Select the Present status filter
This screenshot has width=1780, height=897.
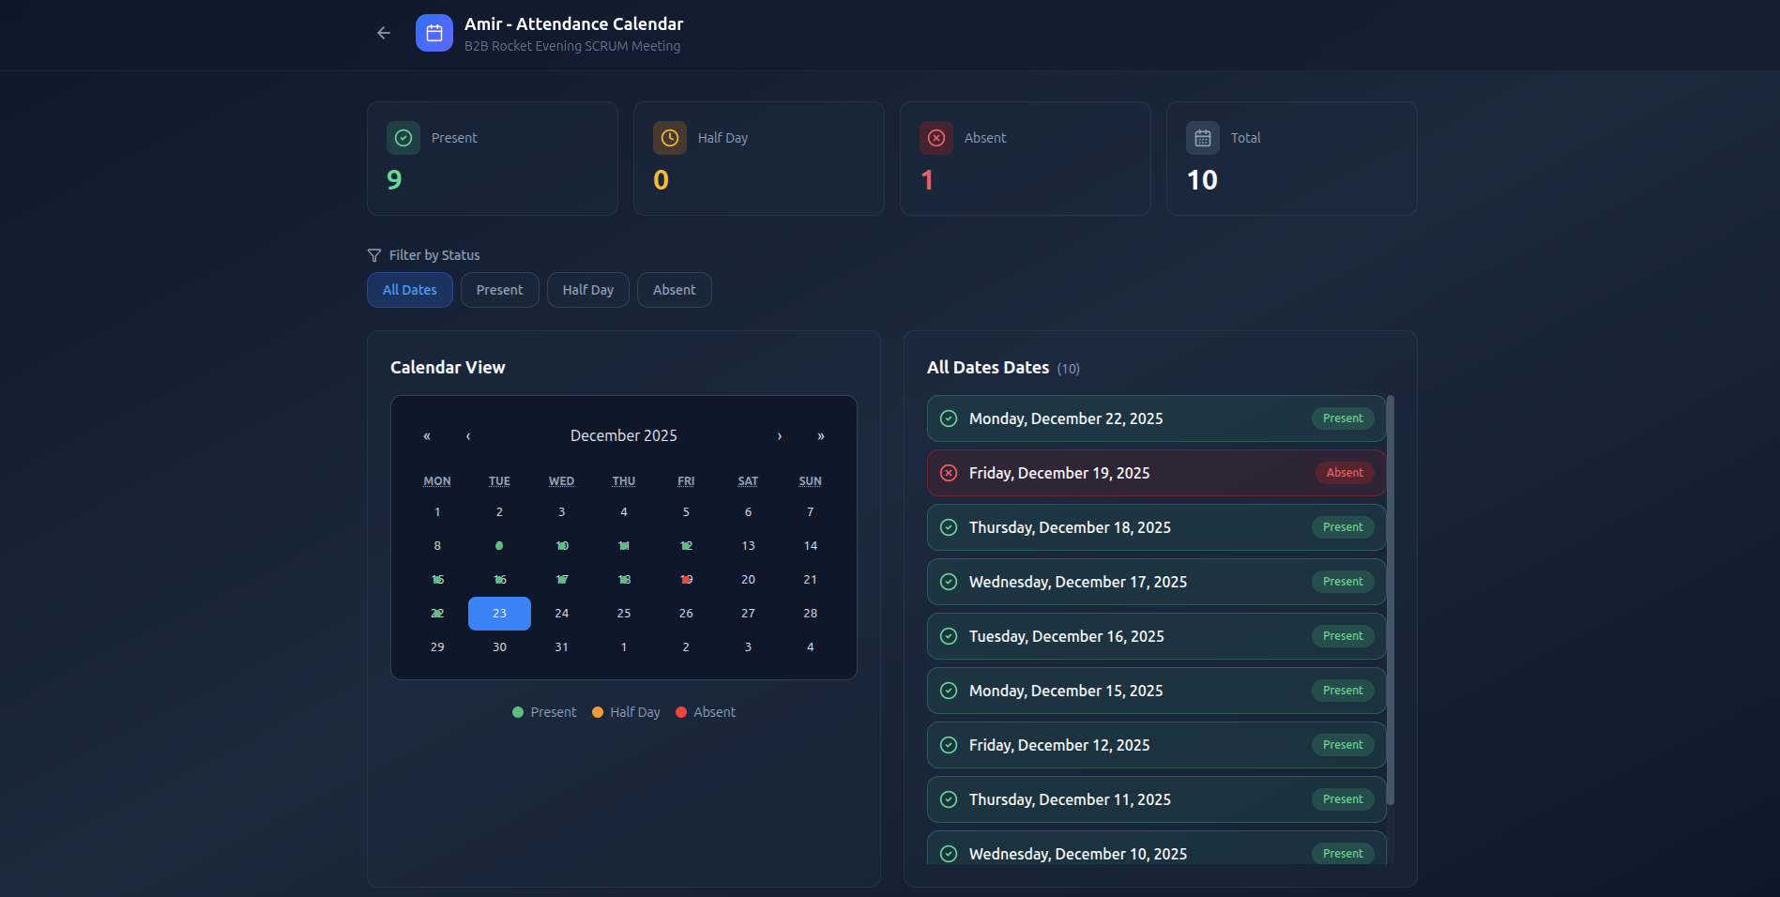click(x=499, y=290)
